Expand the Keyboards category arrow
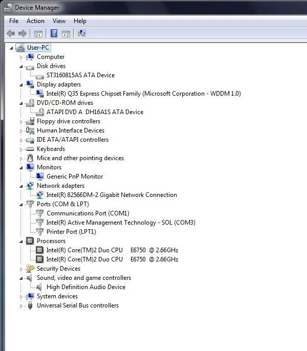 (x=21, y=149)
